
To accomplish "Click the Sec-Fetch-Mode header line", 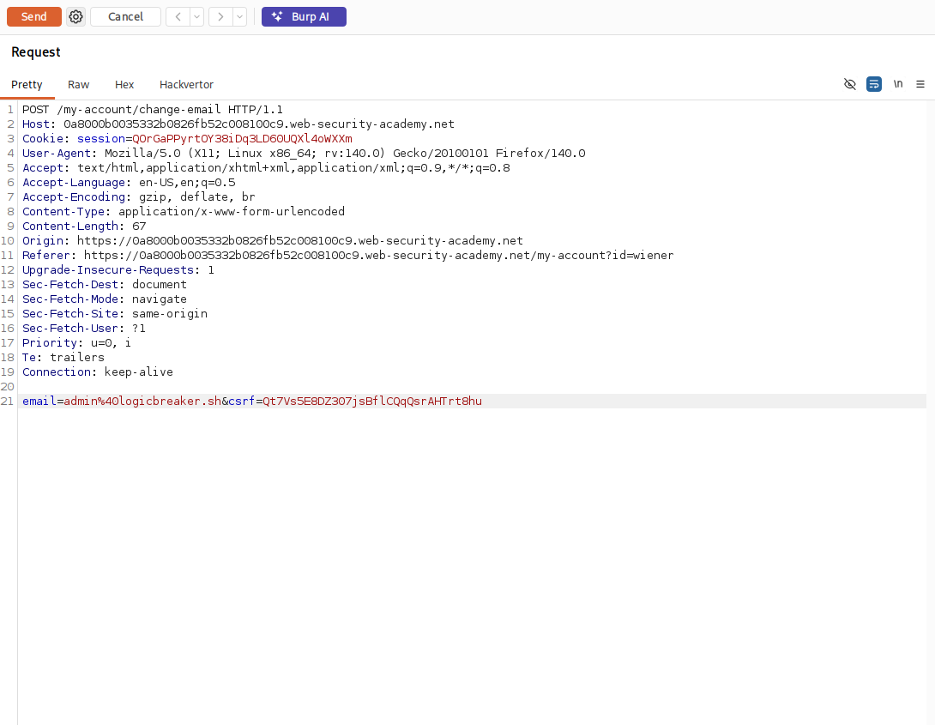I will pos(105,299).
